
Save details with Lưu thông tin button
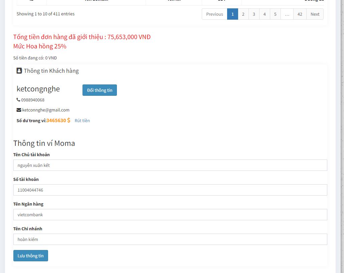pos(31,256)
